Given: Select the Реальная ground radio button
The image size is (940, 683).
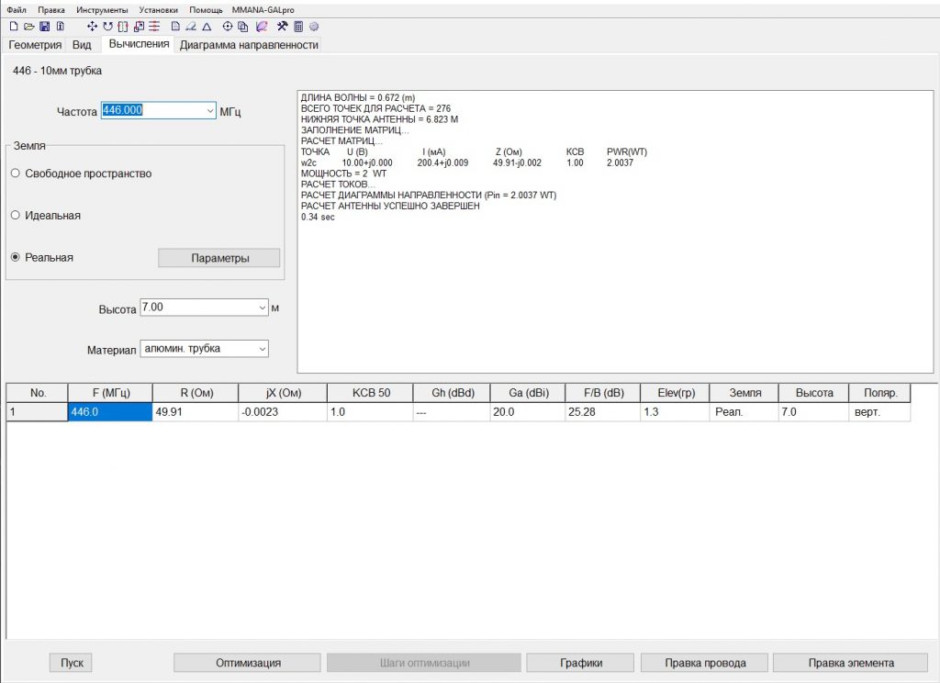Looking at the screenshot, I should point(16,258).
